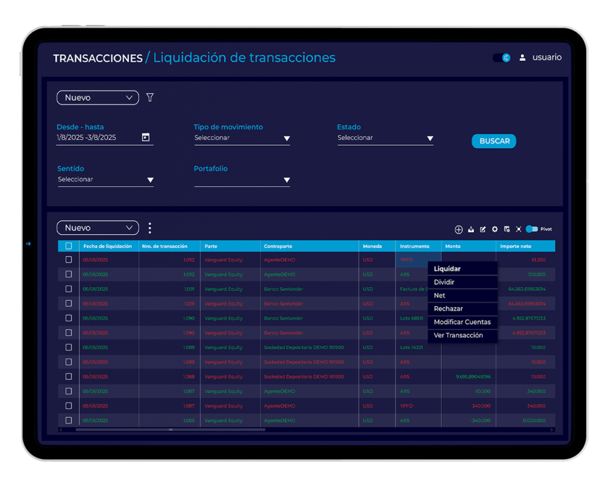Viewport: 605px width, 483px height.
Task: Click the add (plus circle) icon
Action: click(458, 230)
